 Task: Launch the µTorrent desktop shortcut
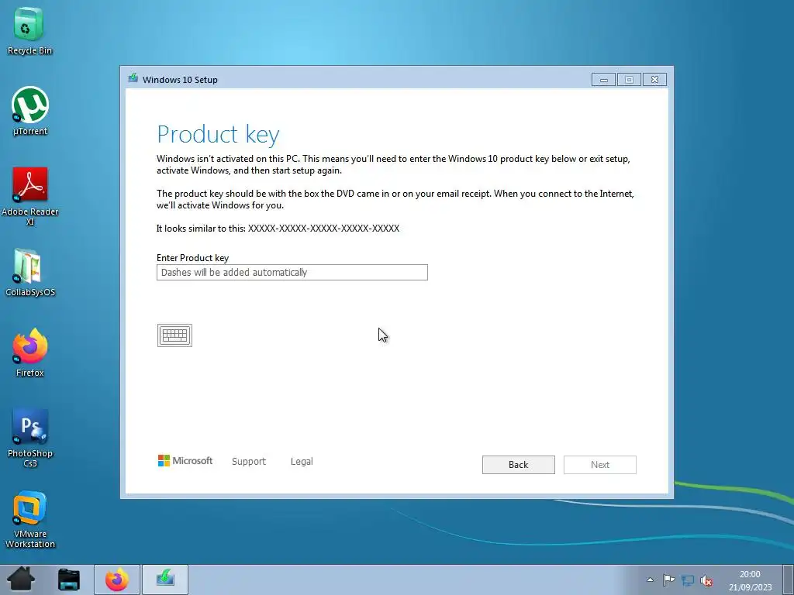[30, 111]
